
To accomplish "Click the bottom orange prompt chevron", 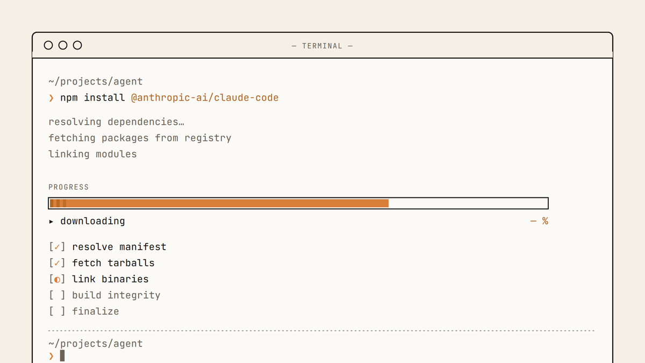I will point(51,356).
